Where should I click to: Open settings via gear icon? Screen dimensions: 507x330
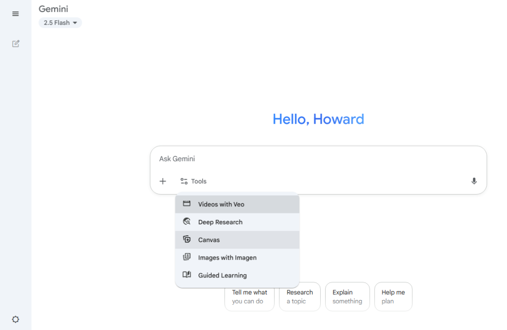click(15, 319)
